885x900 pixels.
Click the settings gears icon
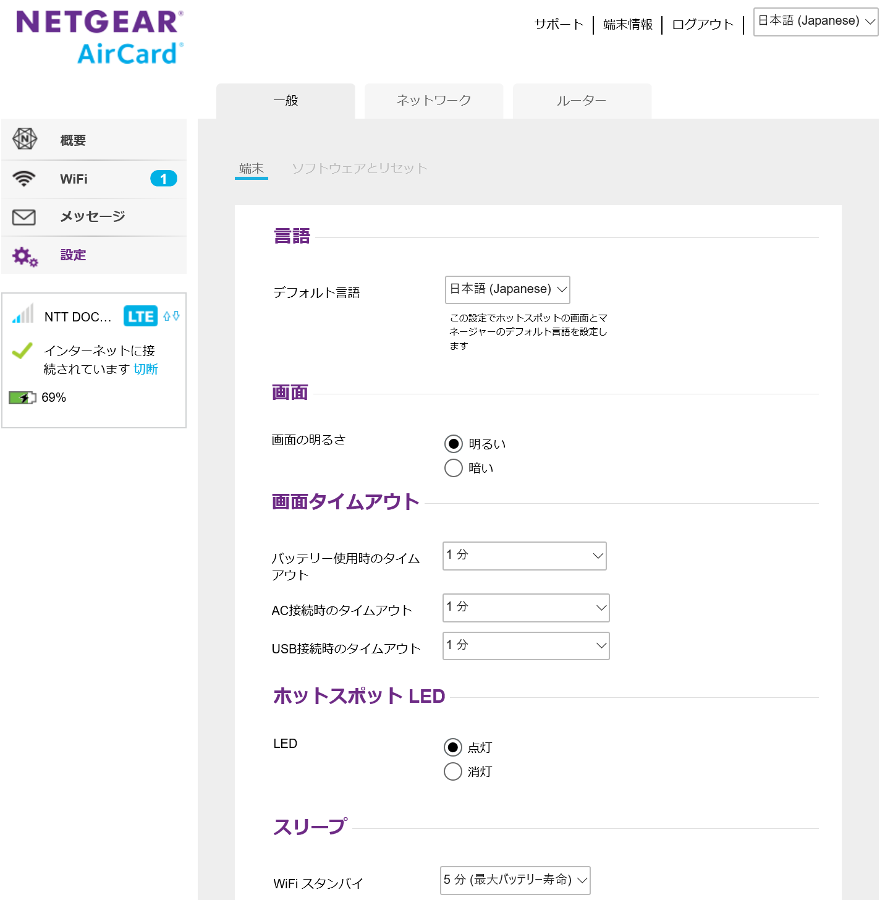pyautogui.click(x=25, y=256)
